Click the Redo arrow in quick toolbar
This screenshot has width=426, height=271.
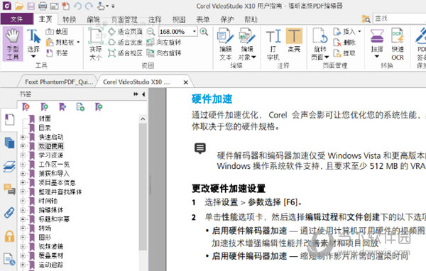point(89,6)
